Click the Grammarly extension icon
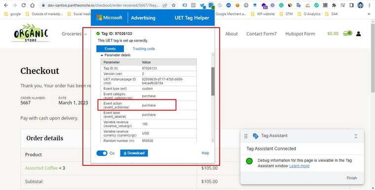375x190 pixels. [281, 5]
